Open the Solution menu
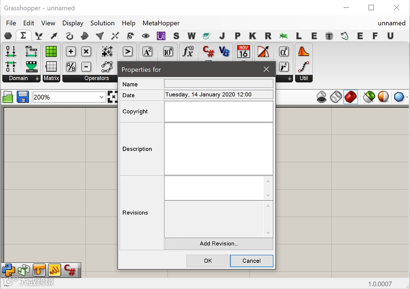Viewport: 410px width, 289px height. (103, 23)
